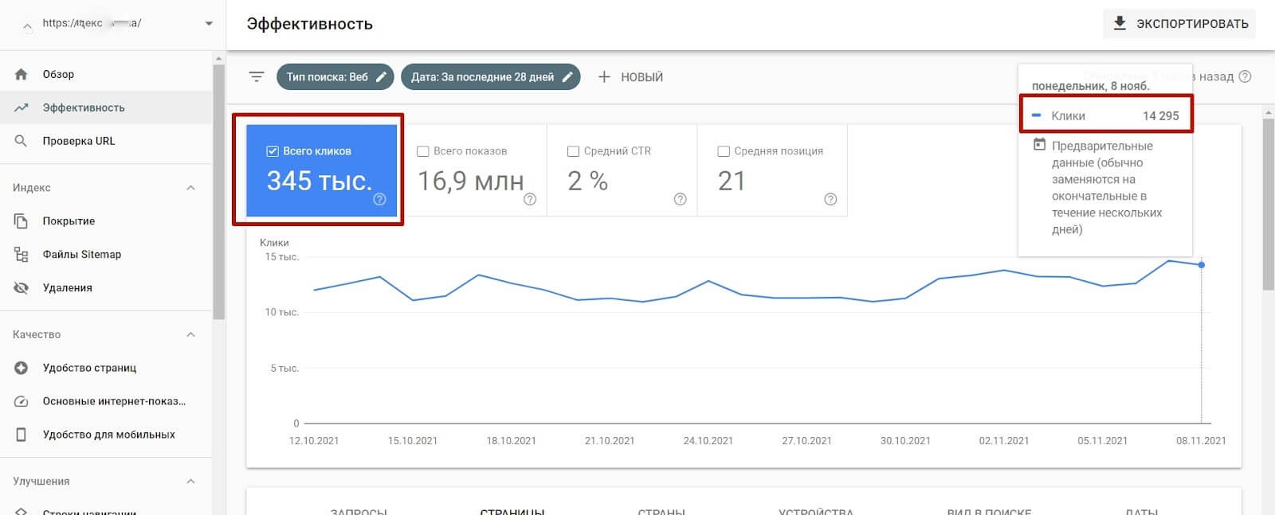Click the calendar icon in the tooltip
This screenshot has width=1275, height=515.
pos(1039,145)
